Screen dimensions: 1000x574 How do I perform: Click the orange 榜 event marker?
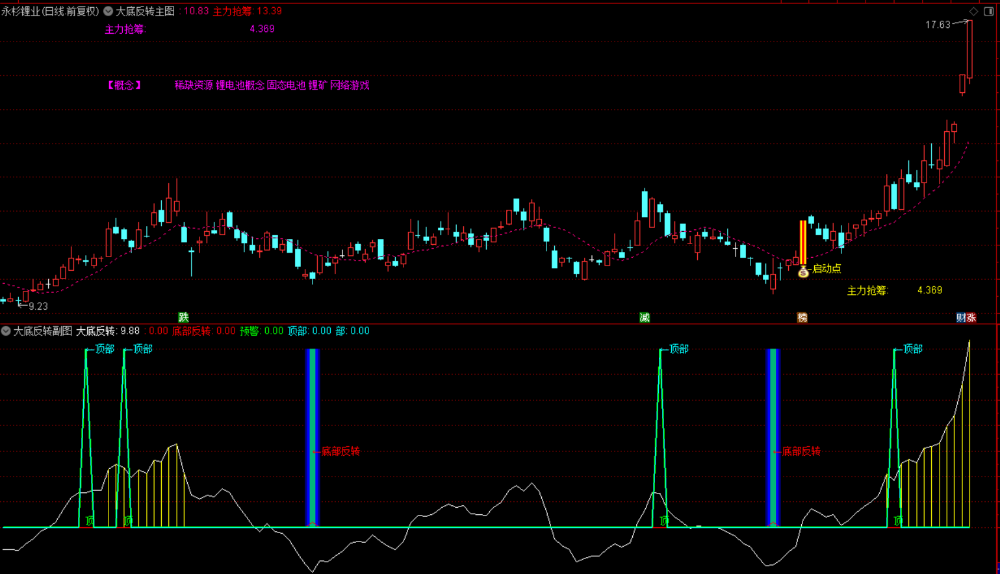(x=802, y=318)
